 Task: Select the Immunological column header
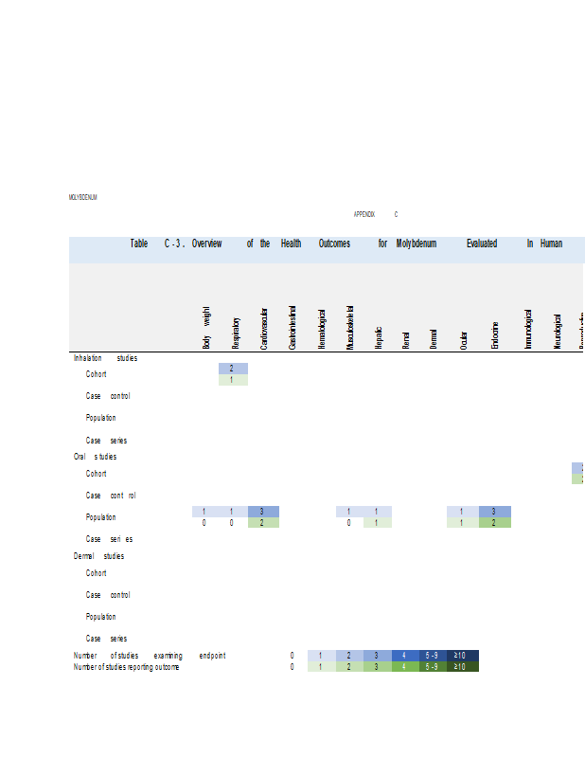[x=528, y=328]
